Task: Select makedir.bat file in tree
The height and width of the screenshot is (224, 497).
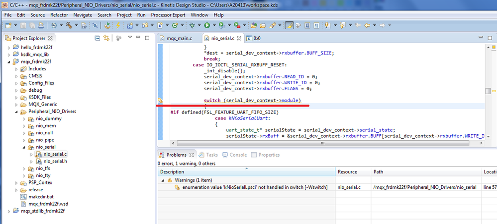Action: 38,197
